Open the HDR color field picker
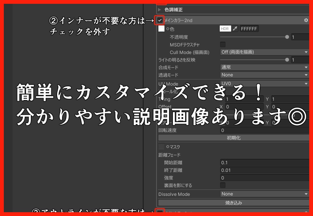This screenshot has height=216, width=313. (225, 29)
